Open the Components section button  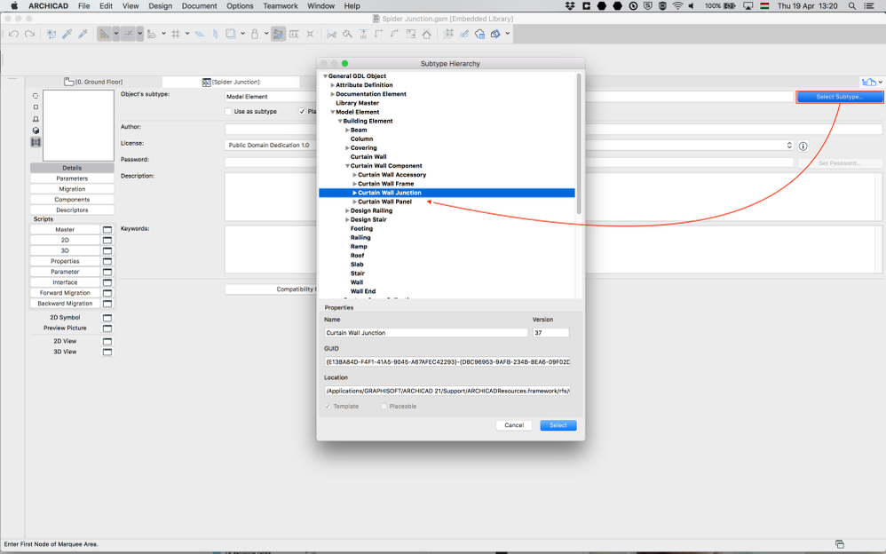tap(72, 200)
